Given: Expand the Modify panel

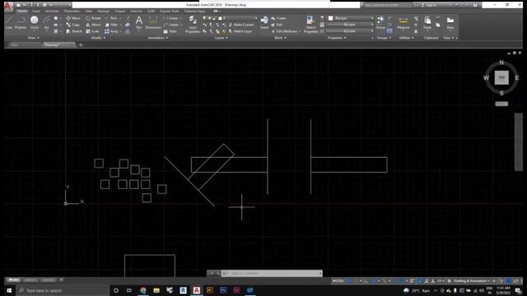Looking at the screenshot, I should pos(98,38).
